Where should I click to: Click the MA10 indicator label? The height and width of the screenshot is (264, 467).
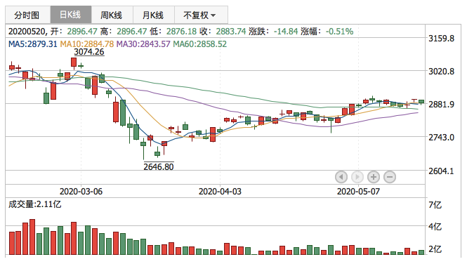pos(87,44)
